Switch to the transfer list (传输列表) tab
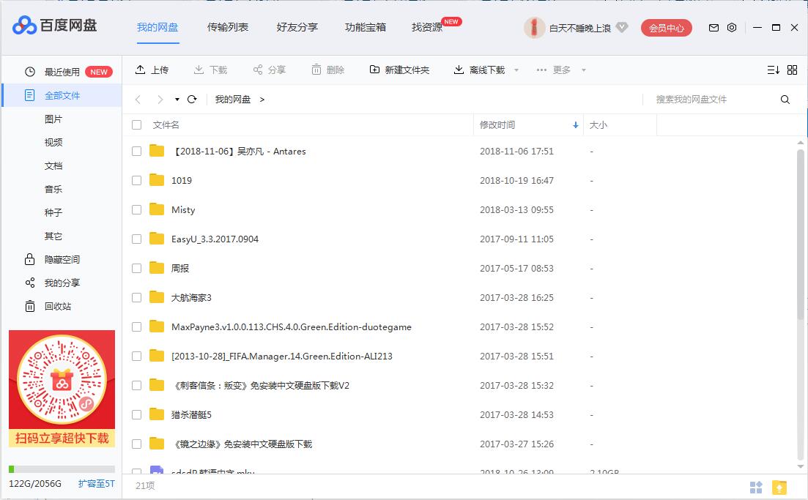 coord(228,27)
